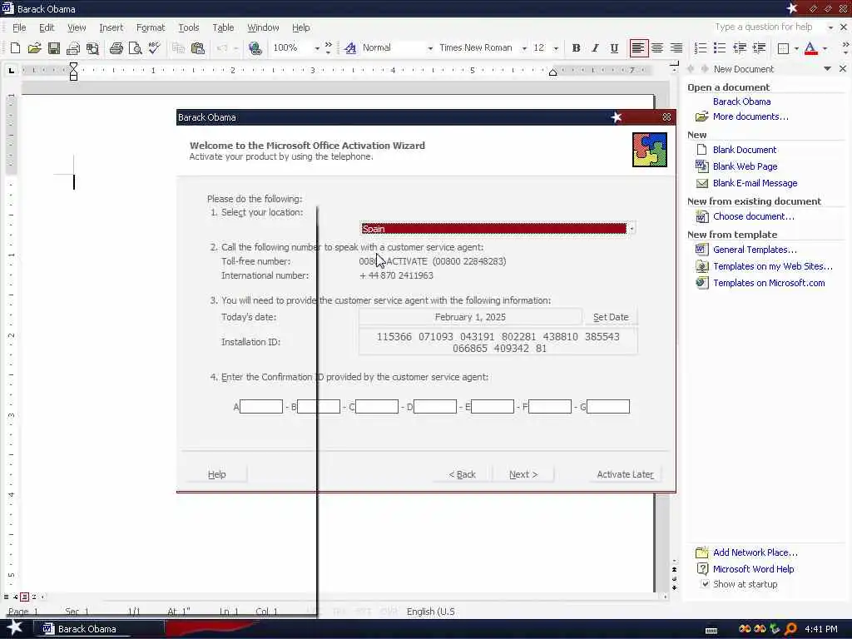
Task: Click the Copy toolbar icon
Action: pos(178,47)
